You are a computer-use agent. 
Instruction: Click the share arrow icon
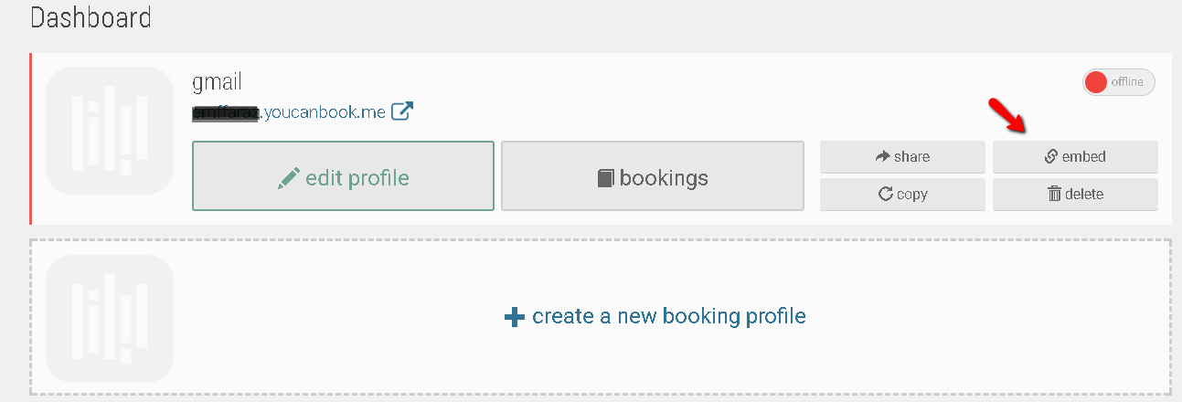(882, 157)
